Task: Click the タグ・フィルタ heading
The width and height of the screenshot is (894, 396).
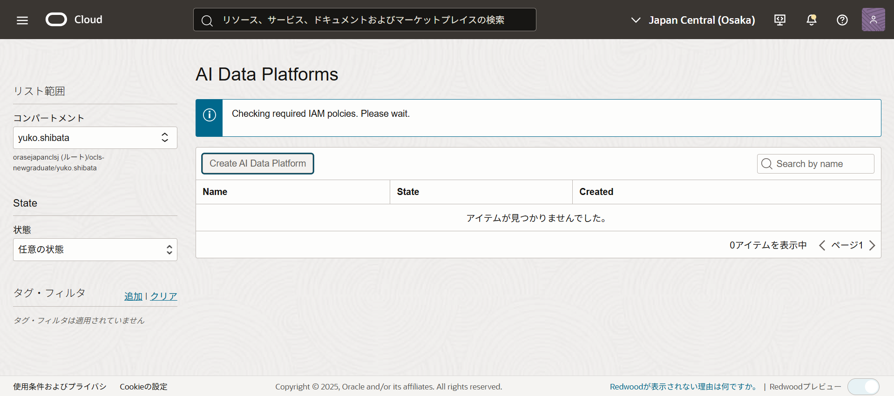Action: click(49, 293)
